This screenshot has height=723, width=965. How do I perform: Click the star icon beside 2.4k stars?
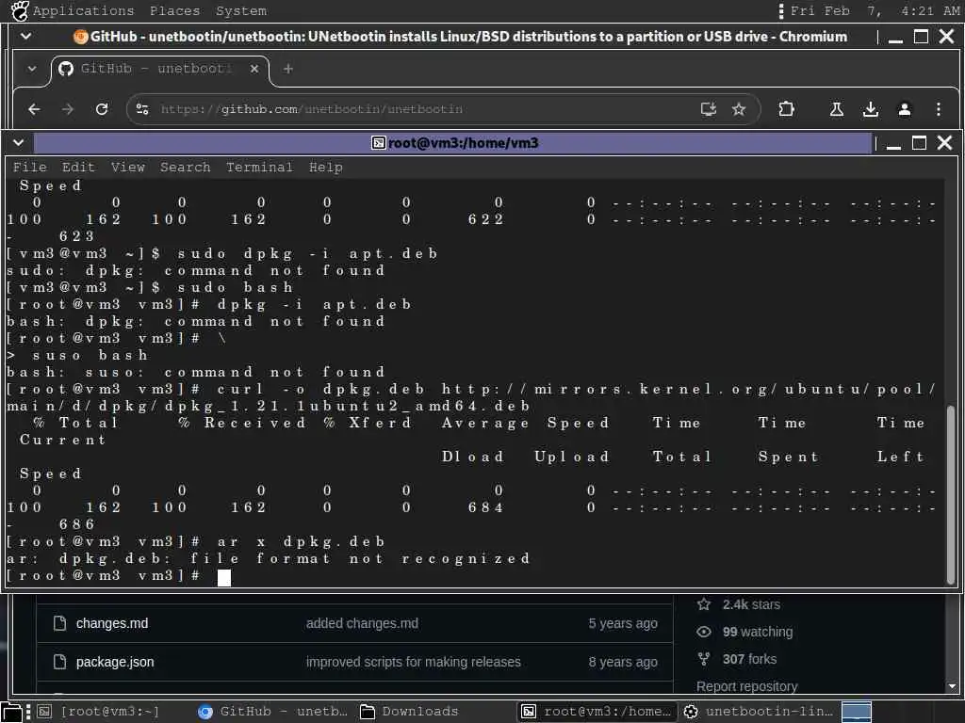[704, 604]
